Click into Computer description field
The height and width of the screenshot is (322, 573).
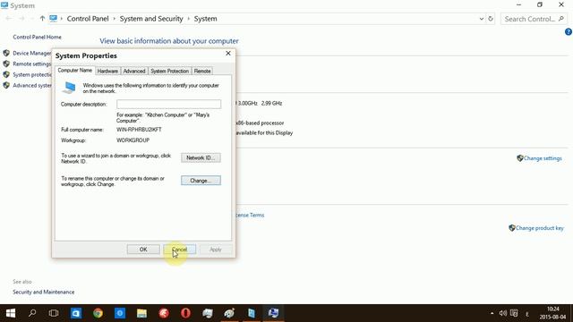click(x=169, y=104)
